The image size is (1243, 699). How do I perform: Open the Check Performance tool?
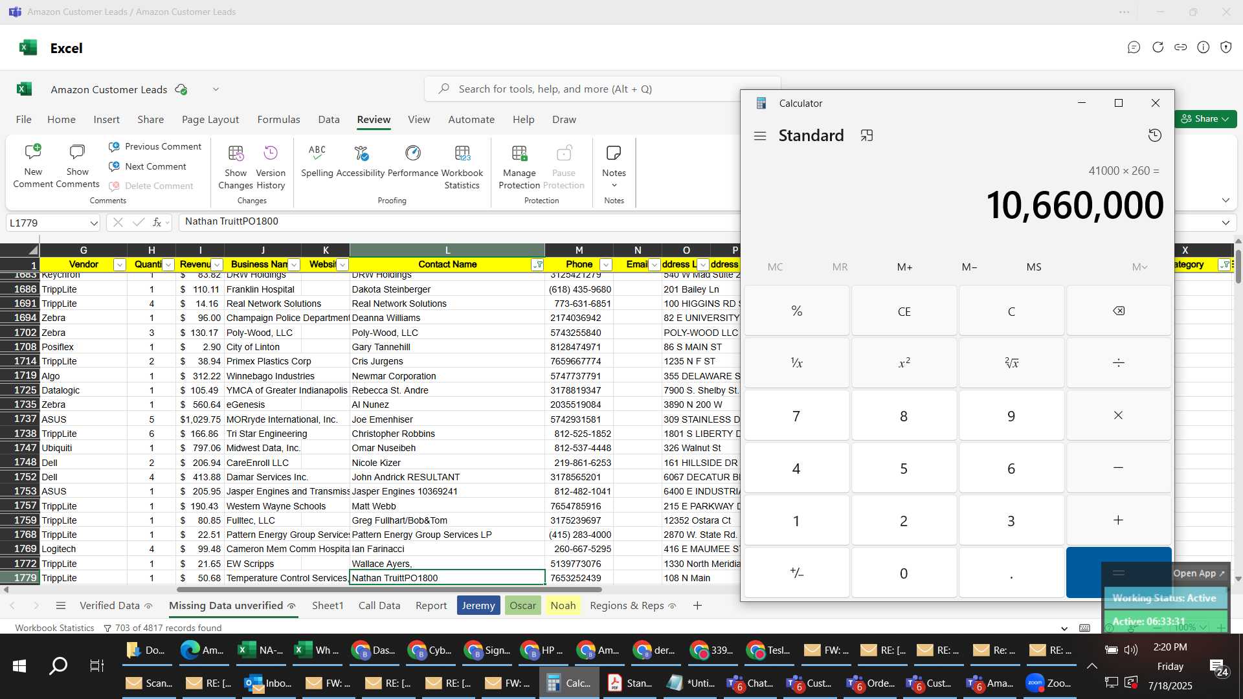pyautogui.click(x=413, y=160)
